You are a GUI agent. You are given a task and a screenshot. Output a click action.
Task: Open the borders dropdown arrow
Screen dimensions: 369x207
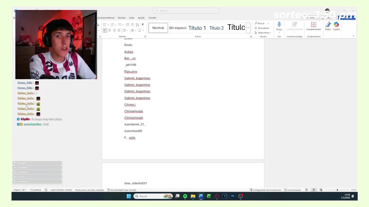click(x=143, y=30)
